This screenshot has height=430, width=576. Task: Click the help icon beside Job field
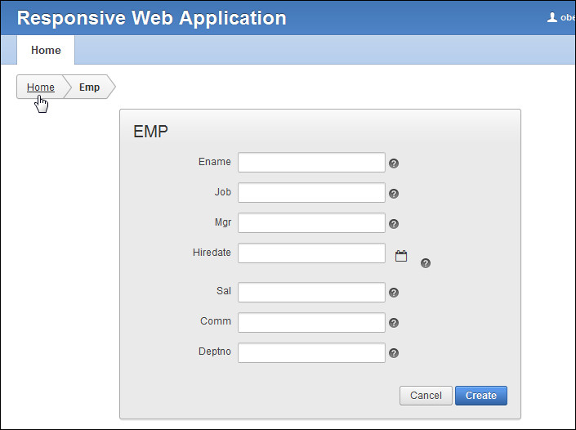(x=394, y=194)
